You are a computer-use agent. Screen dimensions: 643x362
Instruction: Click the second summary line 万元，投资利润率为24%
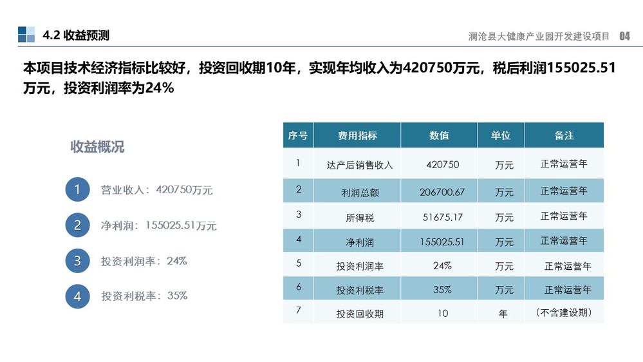pyautogui.click(x=98, y=88)
